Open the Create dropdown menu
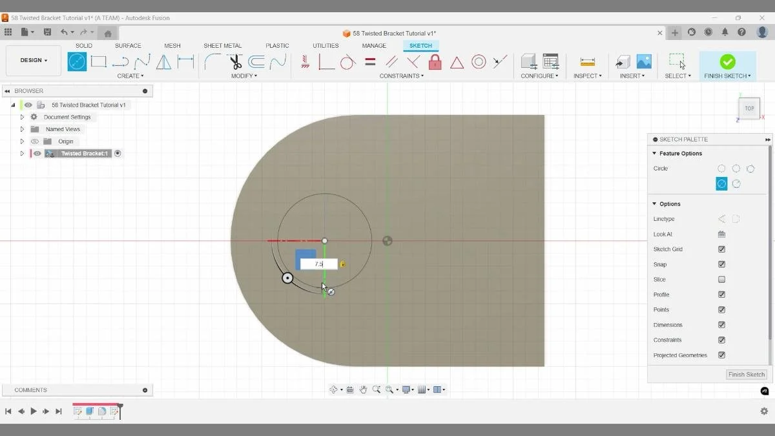Screen dimensions: 775x436 [130, 76]
